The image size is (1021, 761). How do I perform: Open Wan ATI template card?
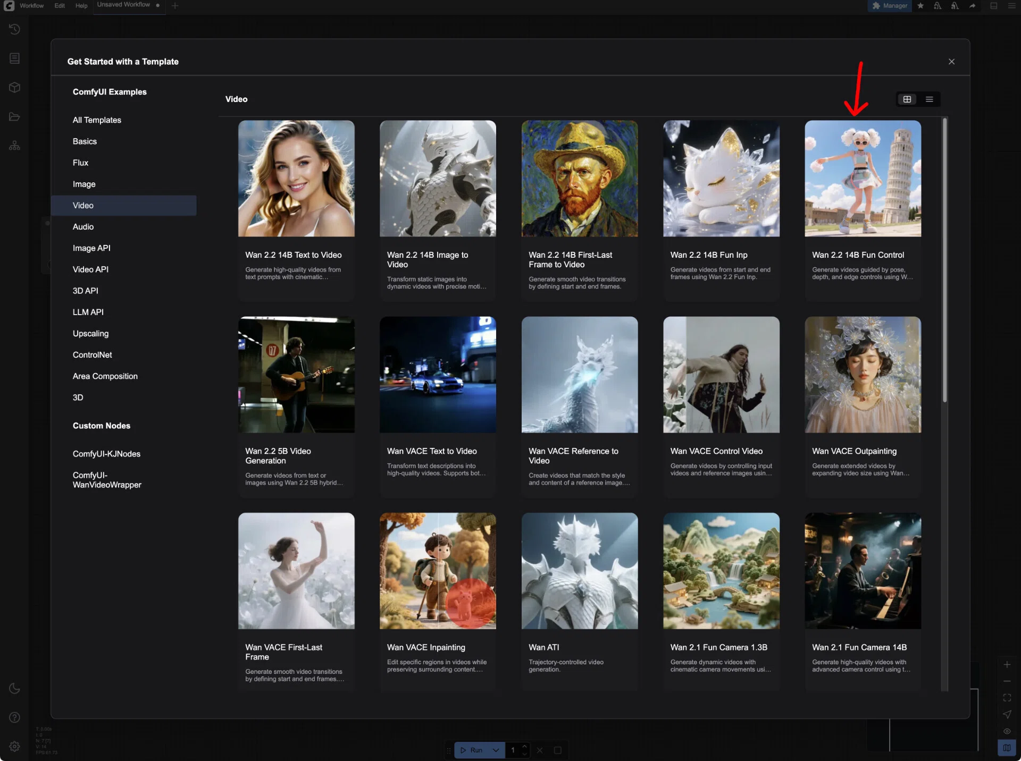pyautogui.click(x=580, y=602)
